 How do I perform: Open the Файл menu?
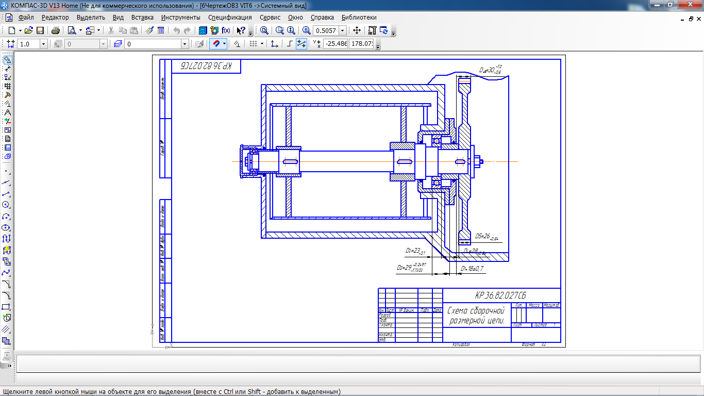coord(26,17)
